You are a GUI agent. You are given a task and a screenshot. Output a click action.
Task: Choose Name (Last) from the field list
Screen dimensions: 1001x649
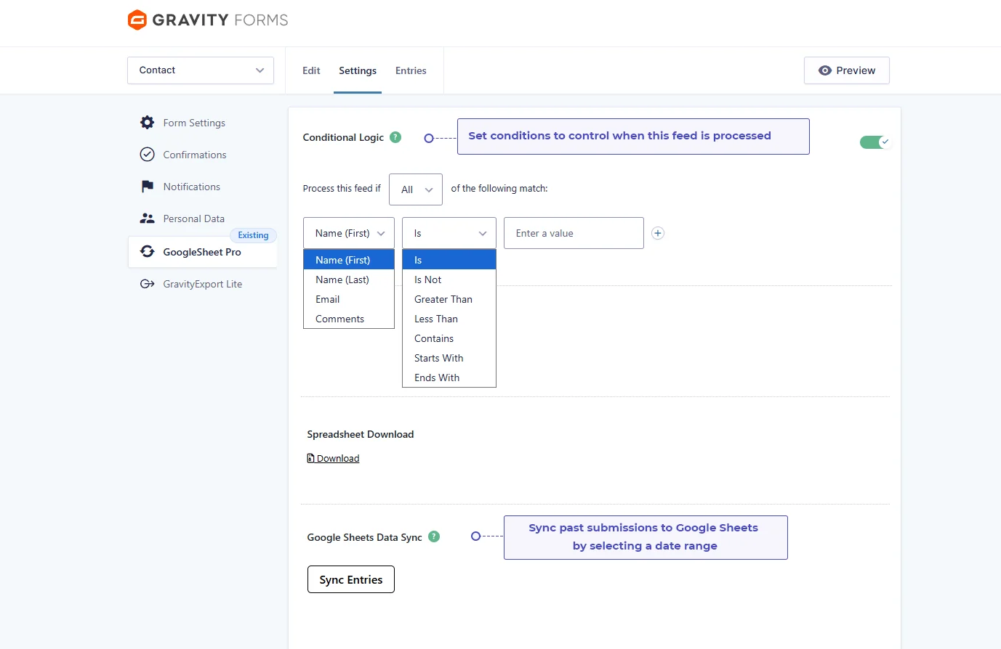click(349, 279)
